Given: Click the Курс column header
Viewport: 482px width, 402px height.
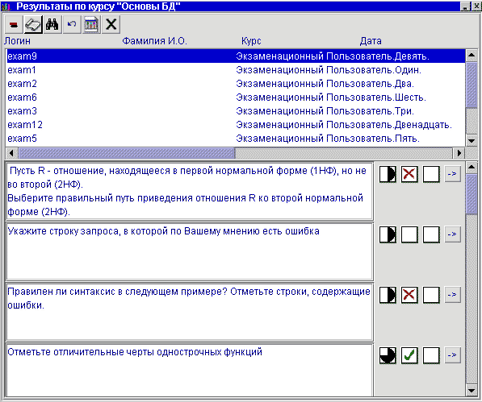Looking at the screenshot, I should point(251,41).
